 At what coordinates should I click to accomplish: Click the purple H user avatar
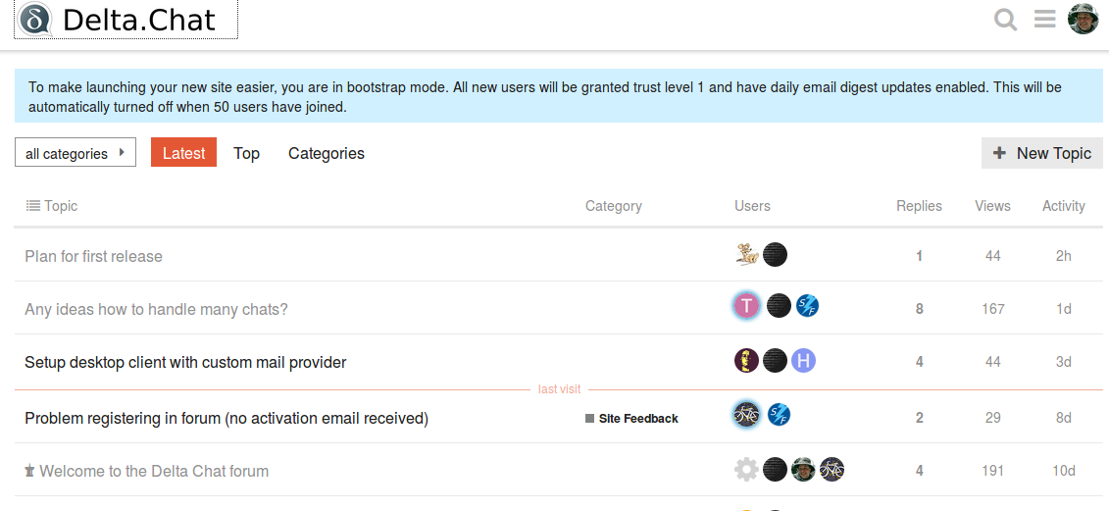coord(803,361)
